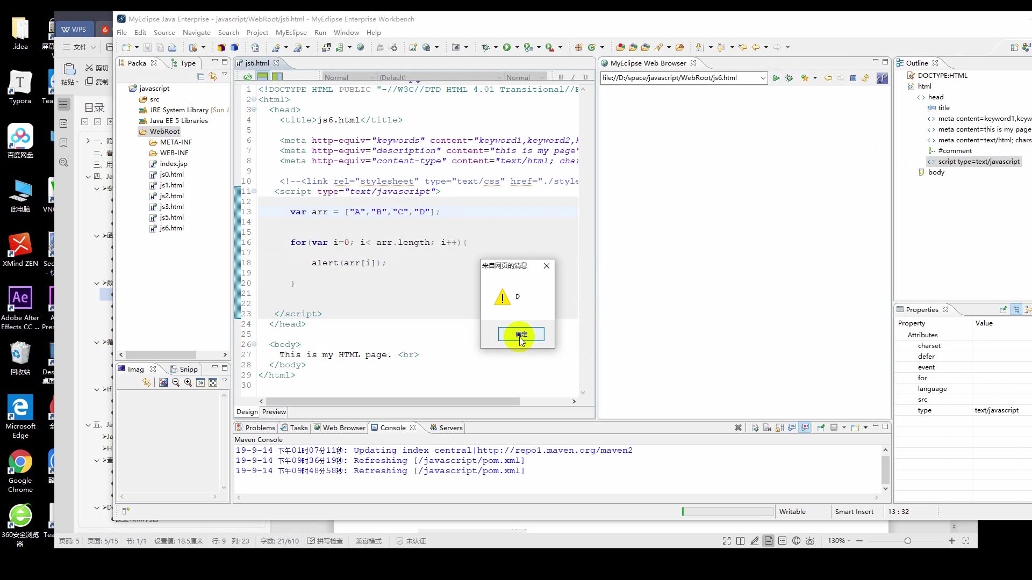The width and height of the screenshot is (1032, 580).
Task: Open Microsoft Edge desktop icon
Action: (20, 417)
